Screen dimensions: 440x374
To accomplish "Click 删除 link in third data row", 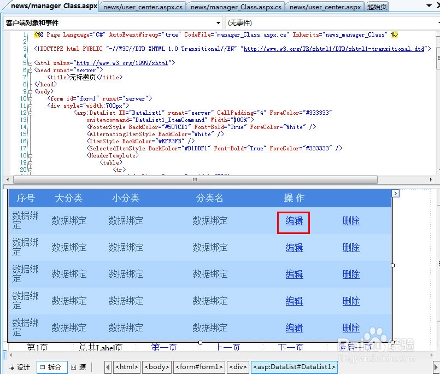I will 351,274.
